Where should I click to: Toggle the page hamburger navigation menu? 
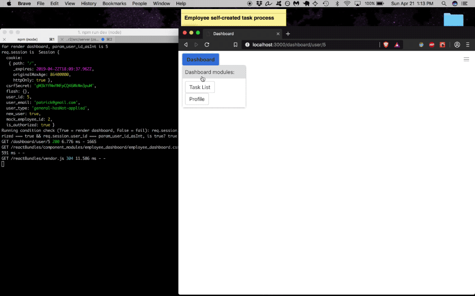466,59
